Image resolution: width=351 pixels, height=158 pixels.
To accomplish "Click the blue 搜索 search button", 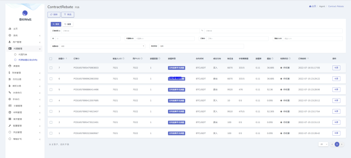I will tap(56, 24).
